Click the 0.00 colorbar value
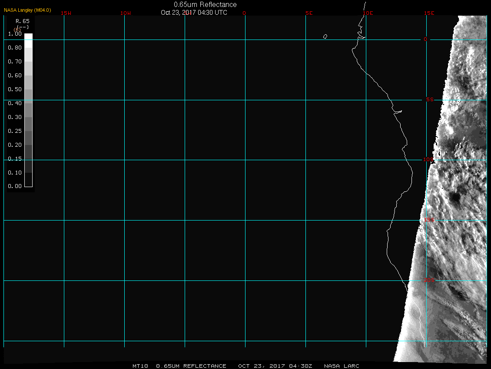 pos(15,186)
